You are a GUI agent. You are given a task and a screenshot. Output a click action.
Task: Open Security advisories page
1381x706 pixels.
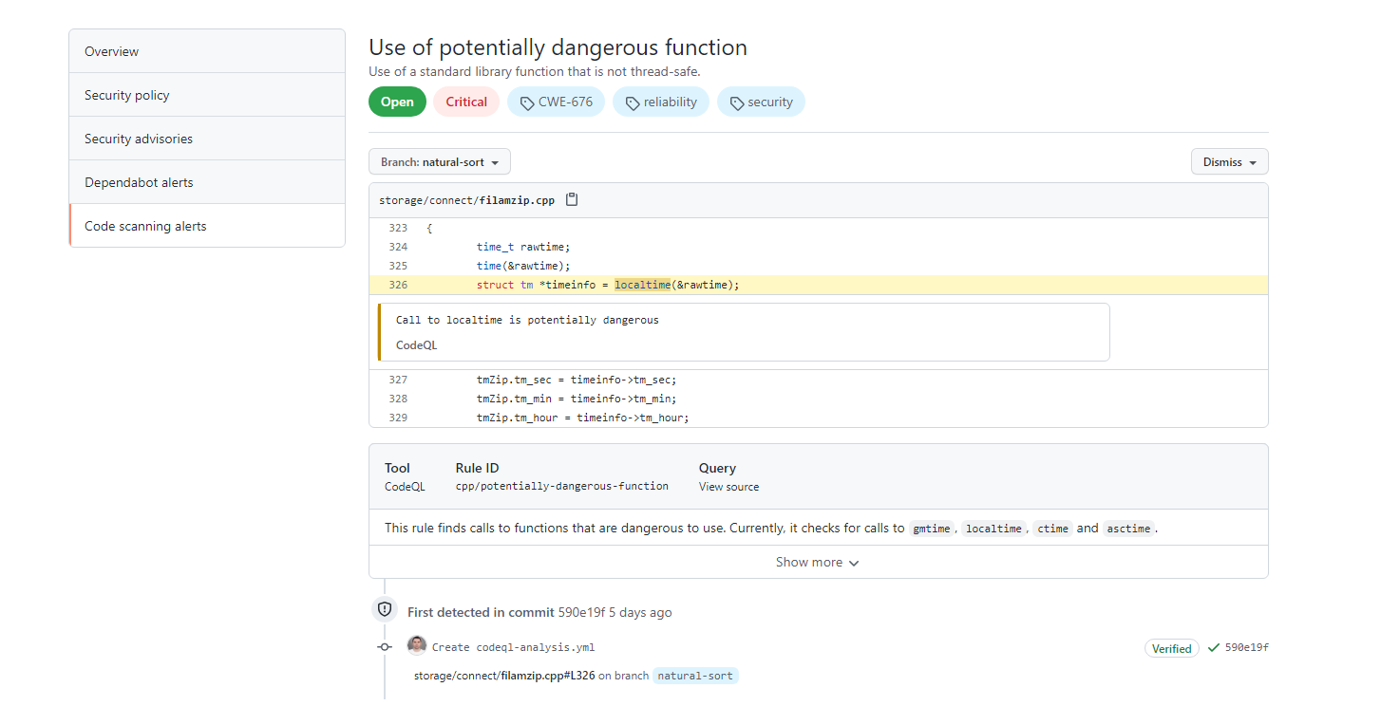pos(207,139)
